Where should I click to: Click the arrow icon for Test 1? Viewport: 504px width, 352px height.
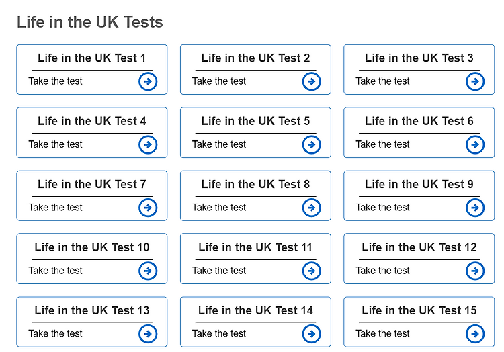coord(148,81)
